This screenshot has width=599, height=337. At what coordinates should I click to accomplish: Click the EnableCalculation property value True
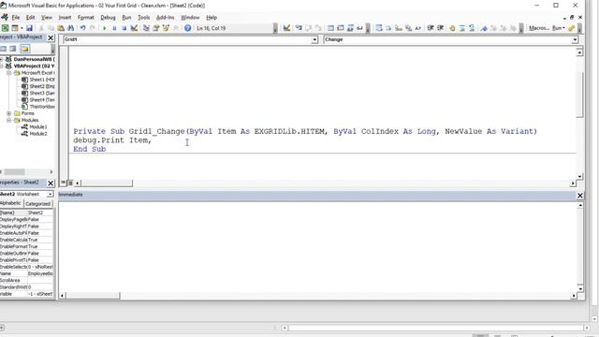tap(40, 240)
